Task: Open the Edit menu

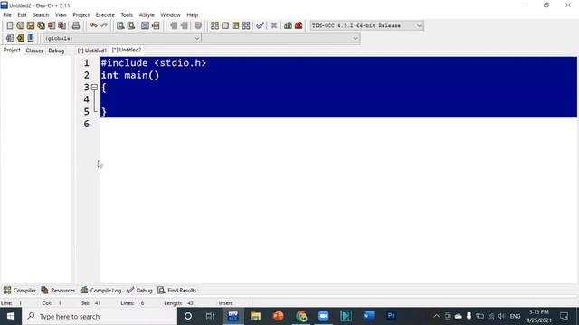Action: (22, 14)
